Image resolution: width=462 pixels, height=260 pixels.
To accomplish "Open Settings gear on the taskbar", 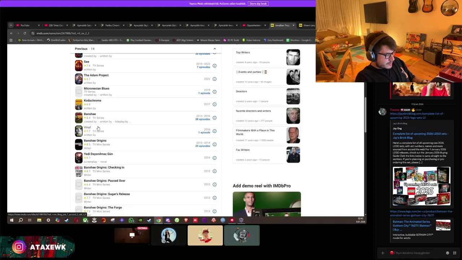I will (48, 220).
